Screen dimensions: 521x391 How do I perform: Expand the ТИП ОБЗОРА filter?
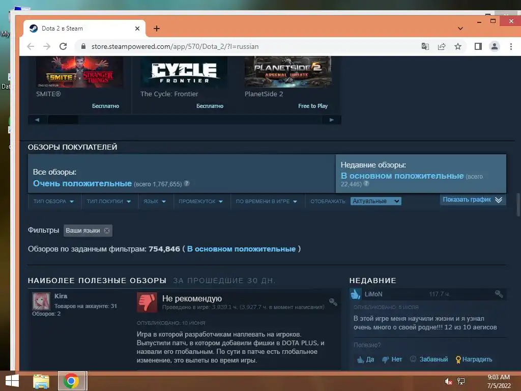(53, 201)
